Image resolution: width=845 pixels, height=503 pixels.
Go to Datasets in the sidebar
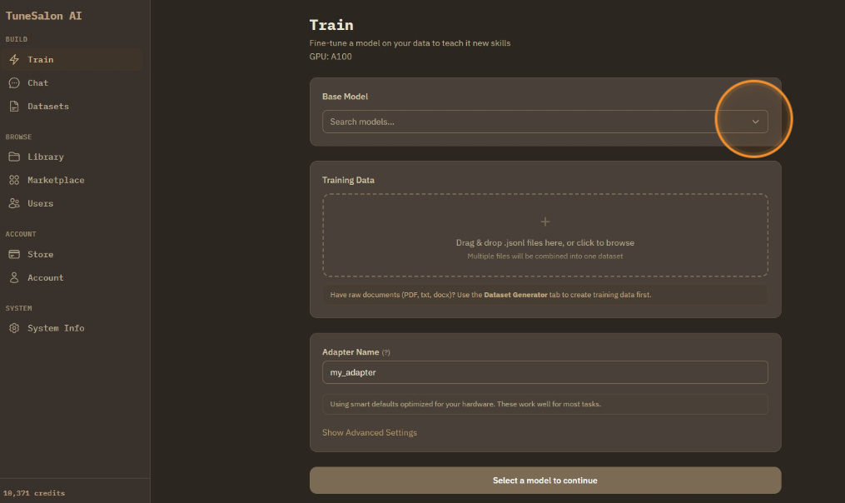coord(48,107)
